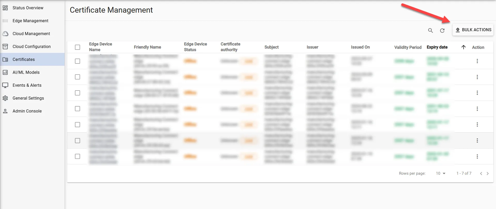Open the rows per page dropdown
This screenshot has width=496, height=209.
441,173
